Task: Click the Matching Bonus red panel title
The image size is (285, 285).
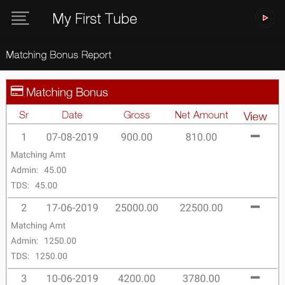Action: (x=67, y=92)
